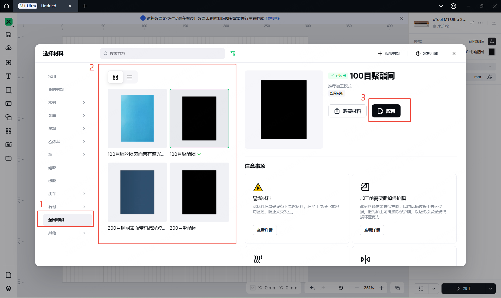Open the layout template icon in sidebar

(x=9, y=104)
